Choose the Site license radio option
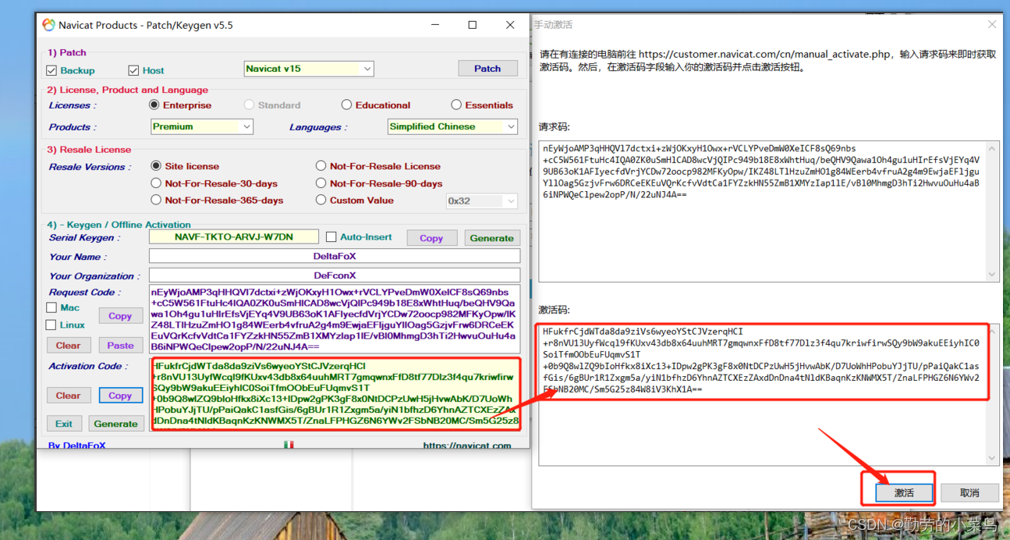The image size is (1010, 540). coord(156,165)
